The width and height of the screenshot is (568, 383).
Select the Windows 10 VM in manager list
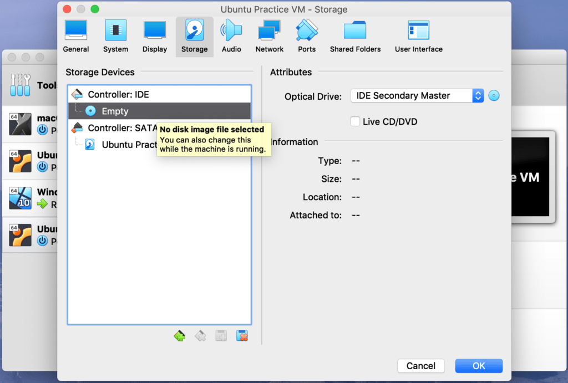click(x=30, y=198)
